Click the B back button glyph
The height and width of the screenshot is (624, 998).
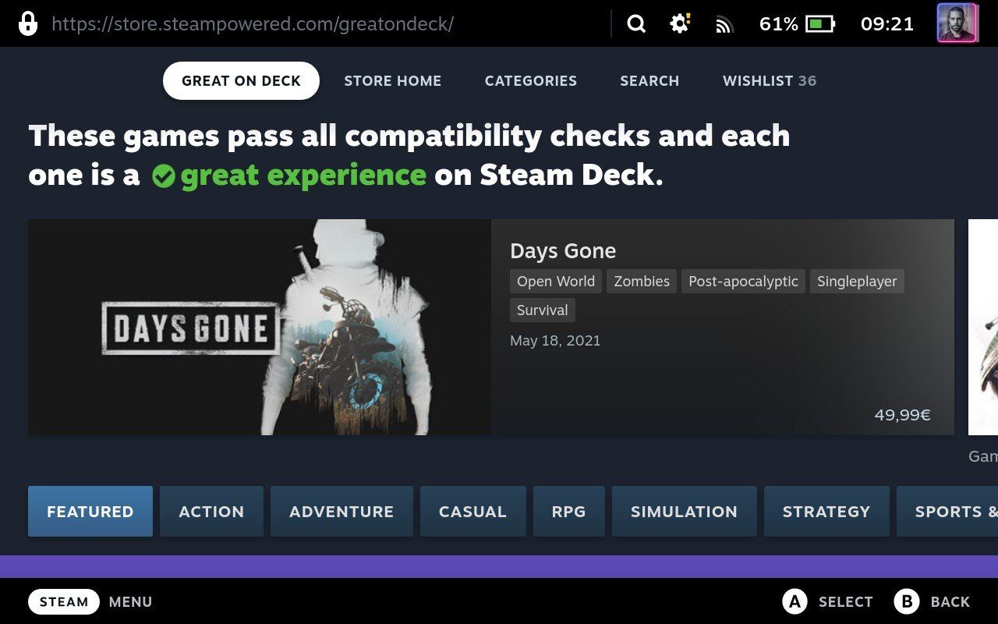pos(906,601)
